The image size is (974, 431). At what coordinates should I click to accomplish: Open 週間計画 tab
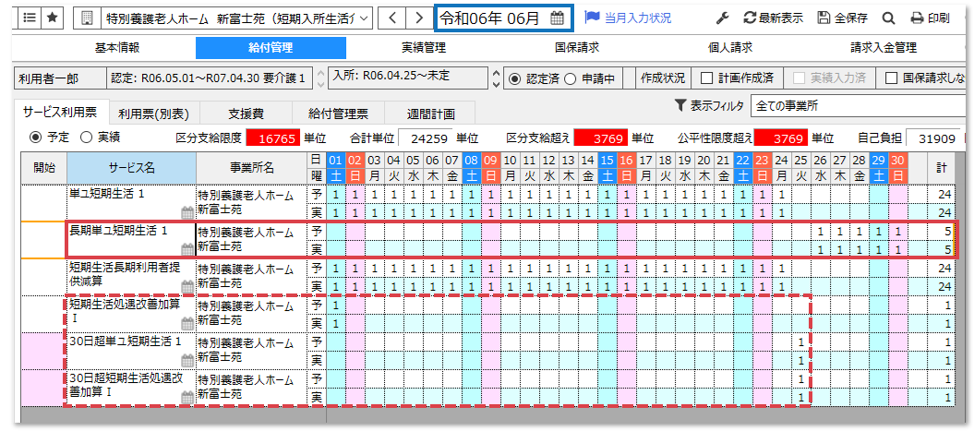430,114
